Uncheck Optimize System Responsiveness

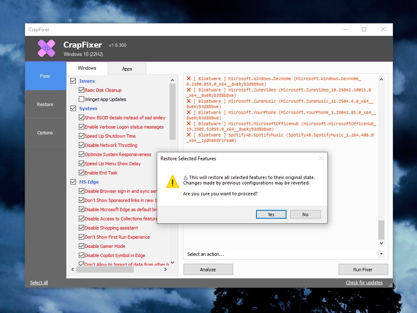(x=81, y=154)
